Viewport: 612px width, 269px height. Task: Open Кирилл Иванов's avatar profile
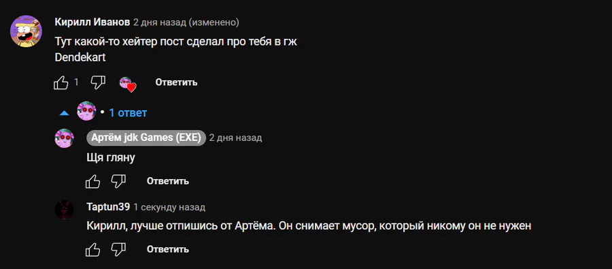(26, 31)
